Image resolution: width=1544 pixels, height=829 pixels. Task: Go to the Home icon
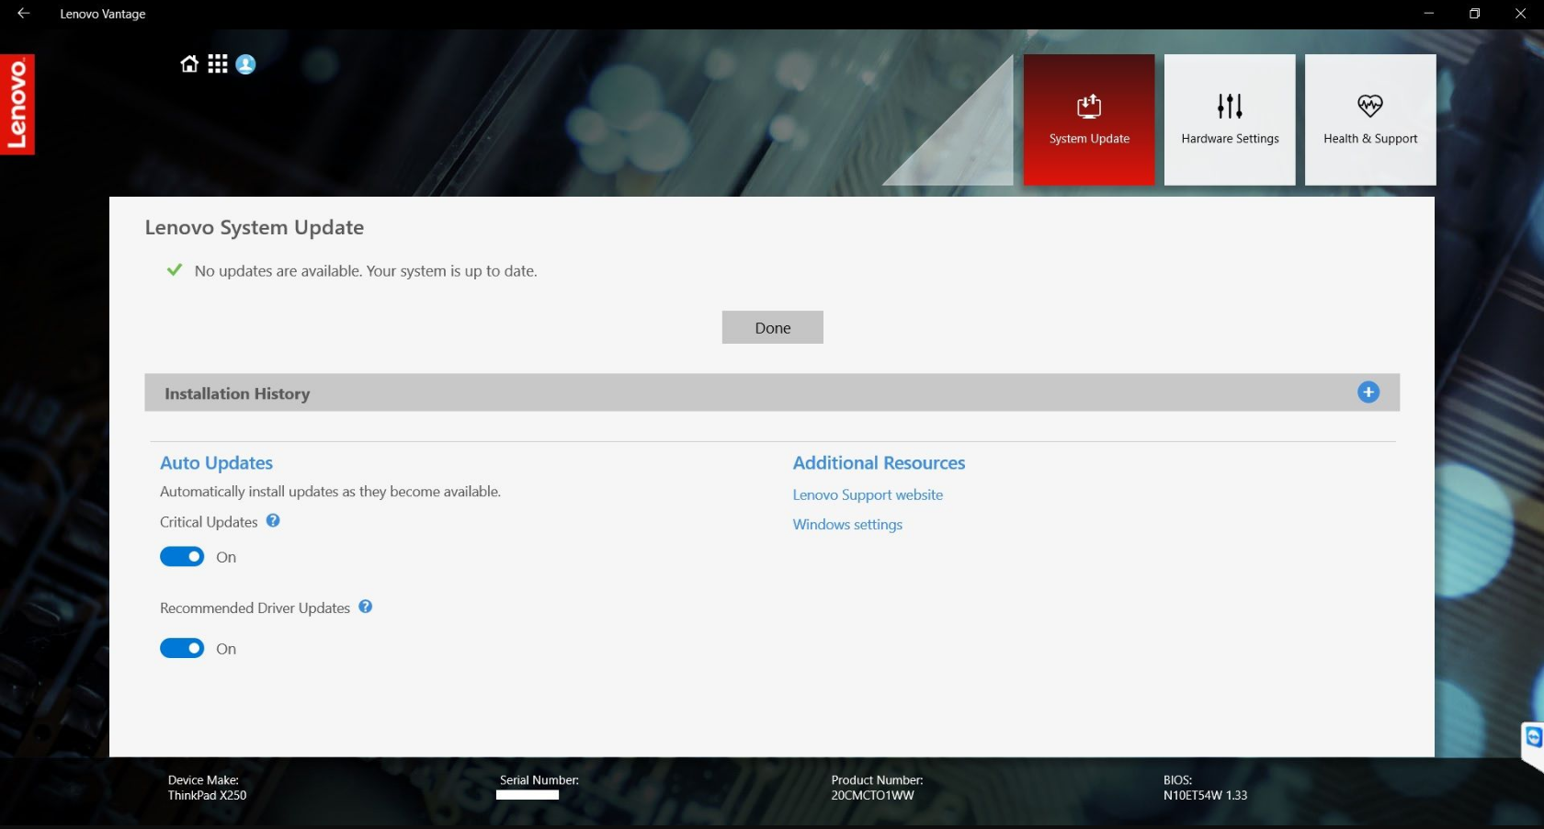tap(189, 63)
